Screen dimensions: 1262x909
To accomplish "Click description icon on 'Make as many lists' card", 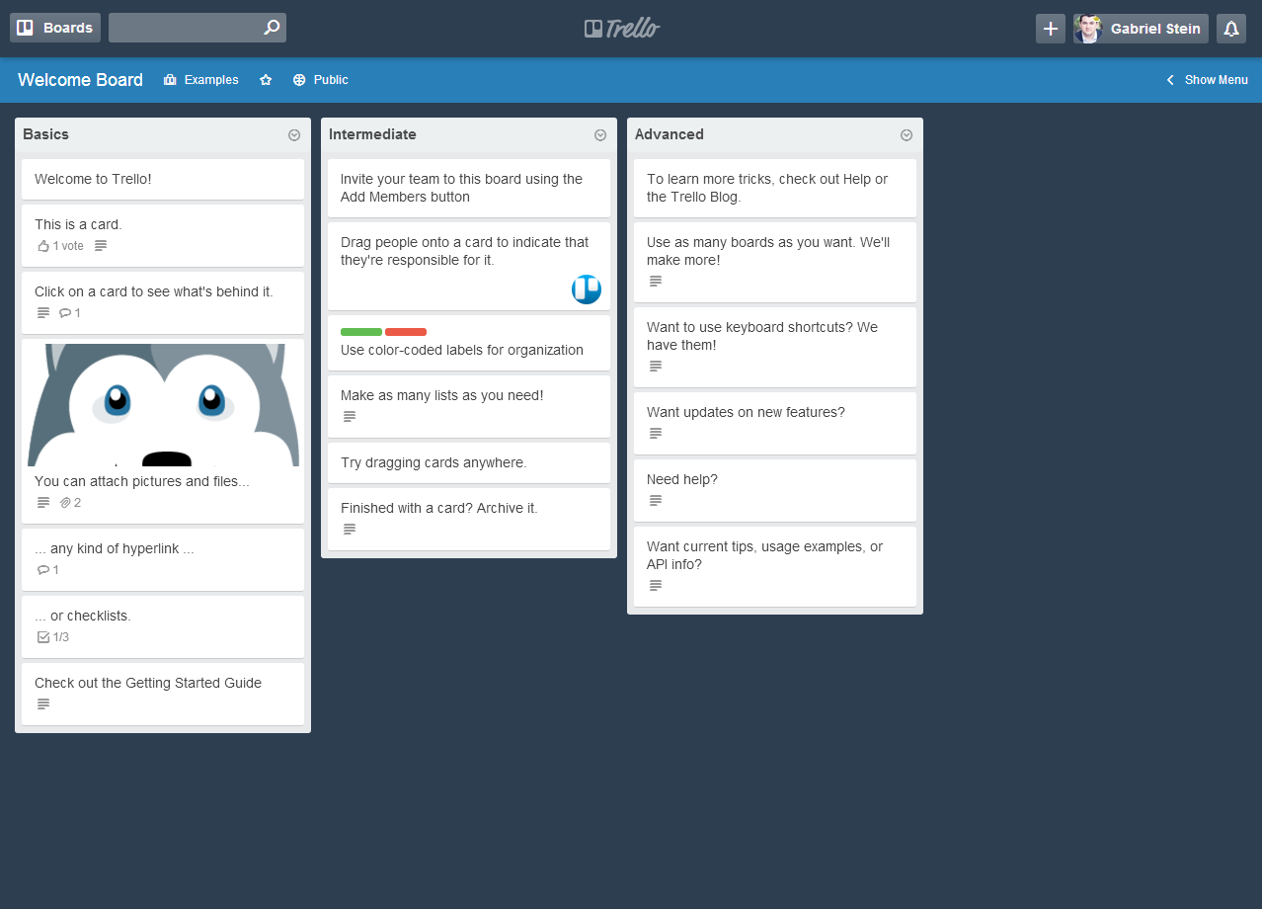I will tap(350, 417).
